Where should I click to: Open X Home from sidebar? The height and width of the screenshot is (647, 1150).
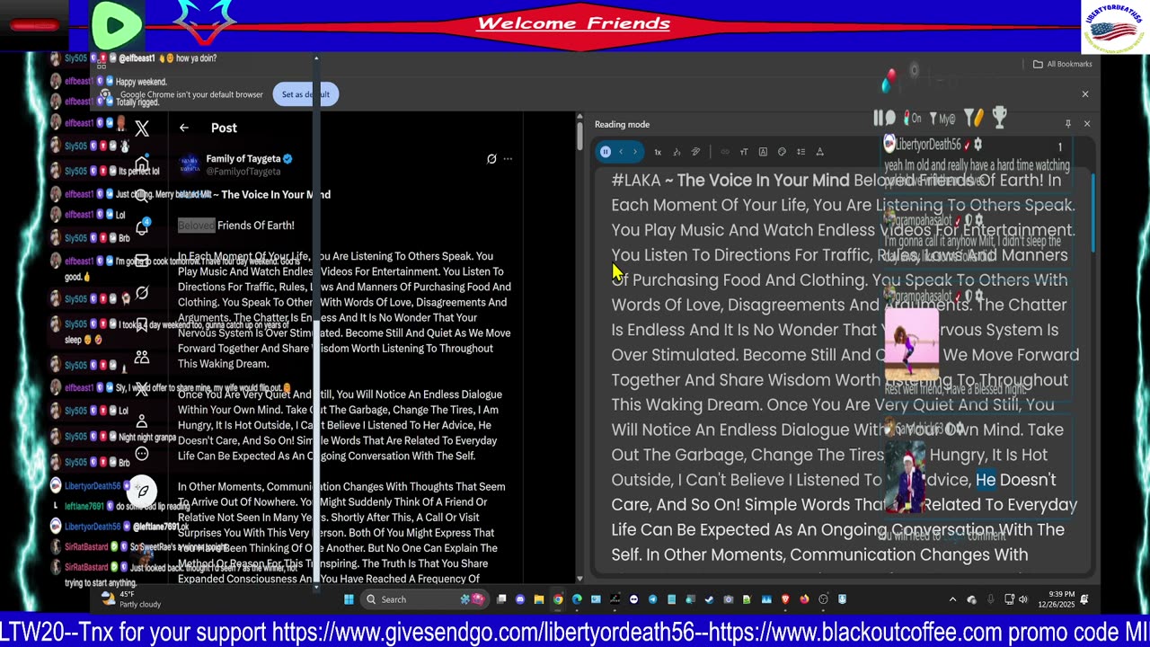click(x=142, y=164)
